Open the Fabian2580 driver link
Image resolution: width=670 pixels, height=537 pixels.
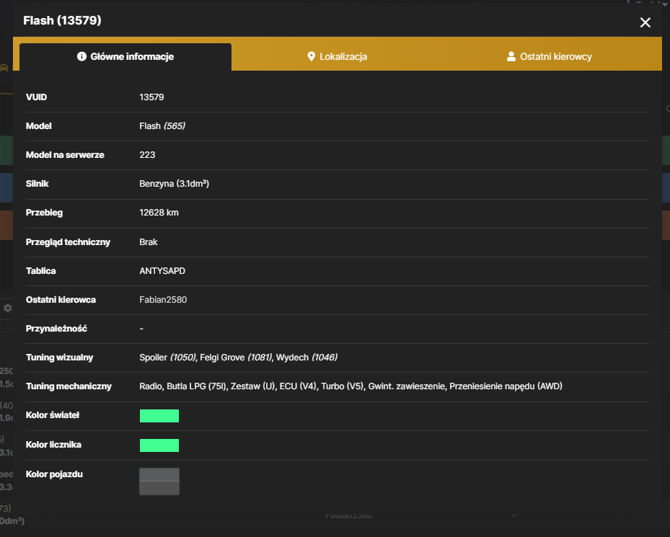tap(163, 300)
